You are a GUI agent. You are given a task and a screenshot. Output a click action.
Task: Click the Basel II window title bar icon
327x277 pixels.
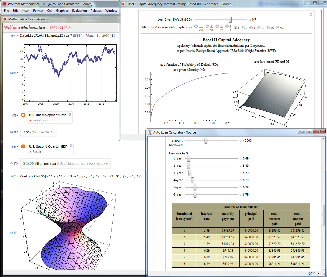tap(123, 4)
